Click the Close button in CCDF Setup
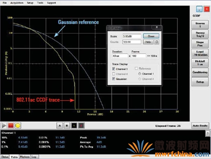The image size is (211, 159). 151,36
